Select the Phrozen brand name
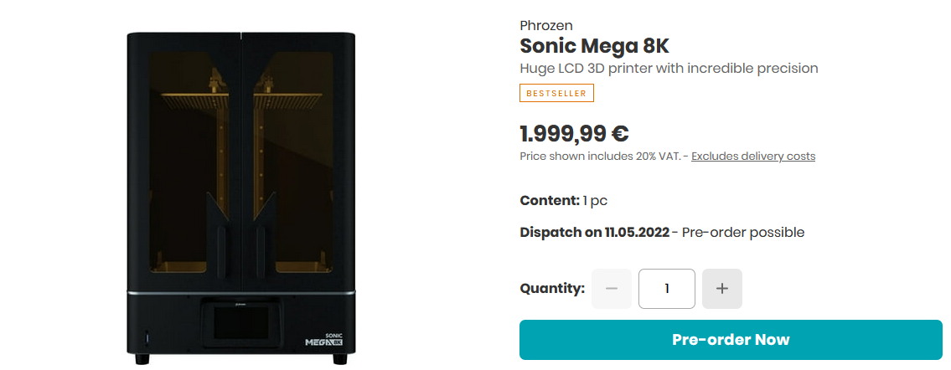Viewport: 951px width, 370px height. click(546, 26)
